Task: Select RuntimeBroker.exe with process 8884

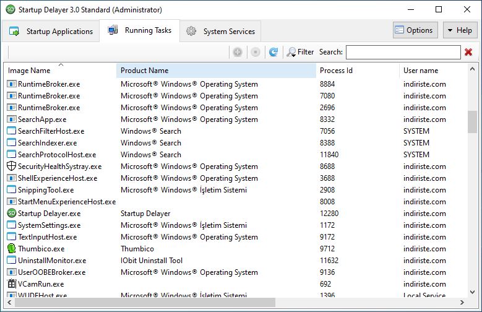Action: [x=236, y=84]
